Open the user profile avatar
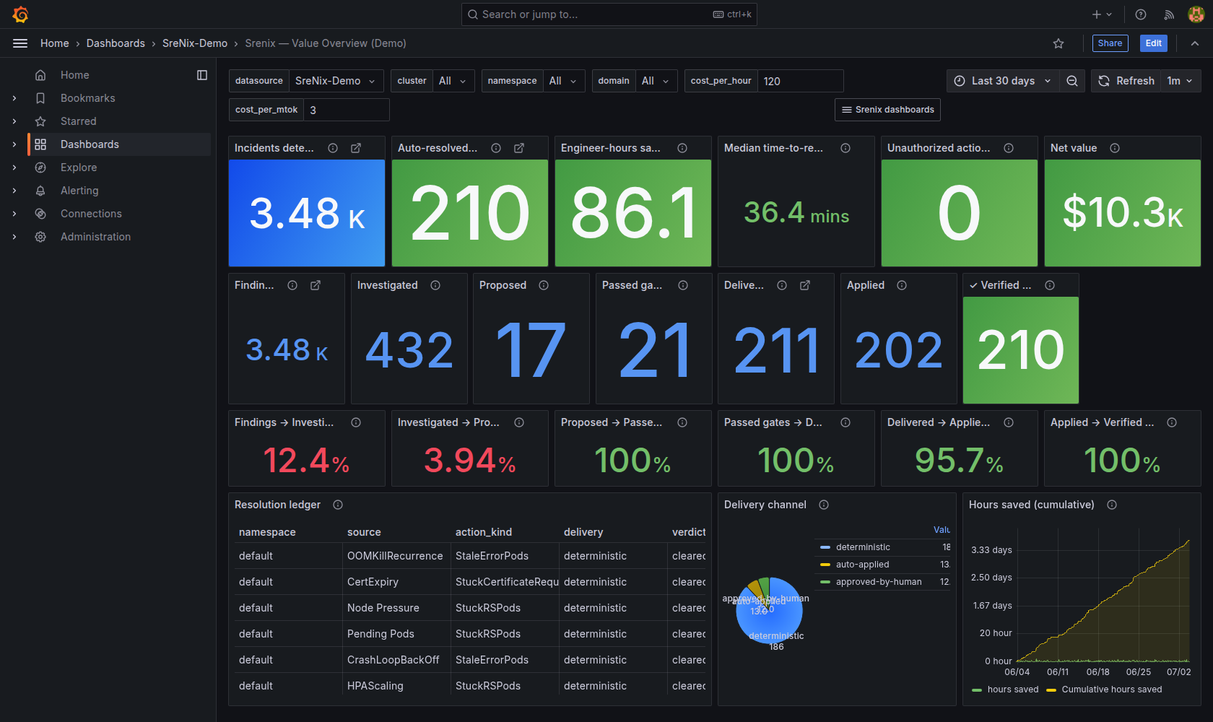 pos(1196,14)
